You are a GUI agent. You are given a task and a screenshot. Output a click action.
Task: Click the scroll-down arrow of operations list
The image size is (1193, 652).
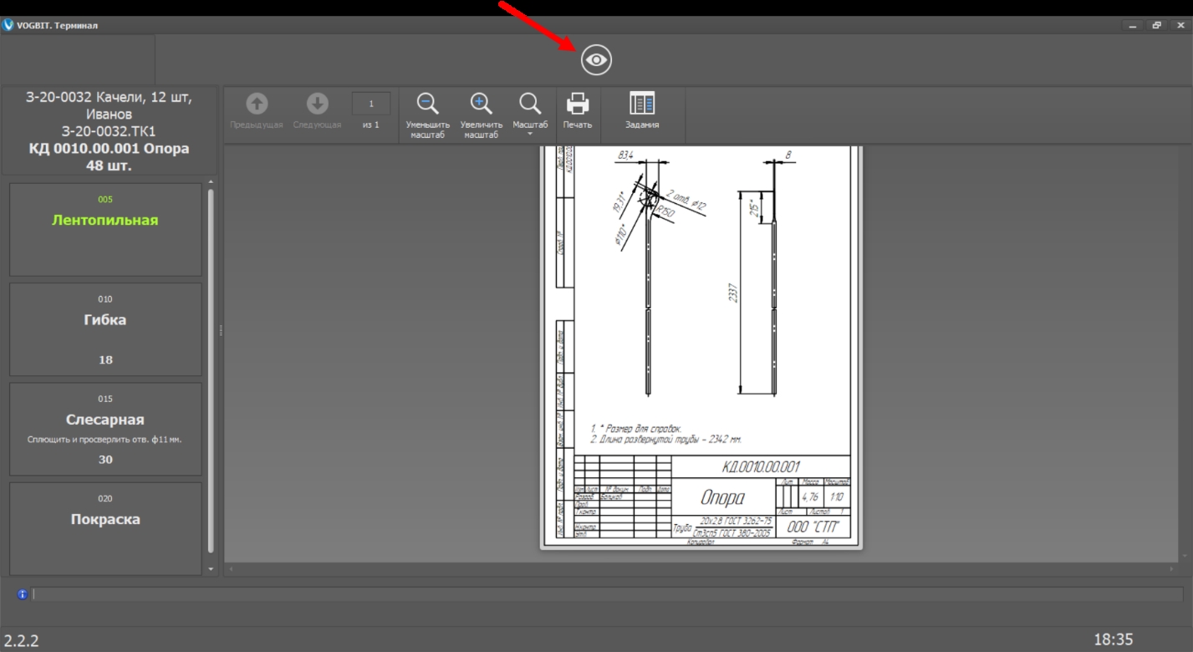(211, 569)
